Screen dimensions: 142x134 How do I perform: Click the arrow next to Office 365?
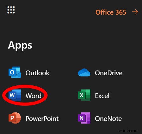tap(135, 12)
